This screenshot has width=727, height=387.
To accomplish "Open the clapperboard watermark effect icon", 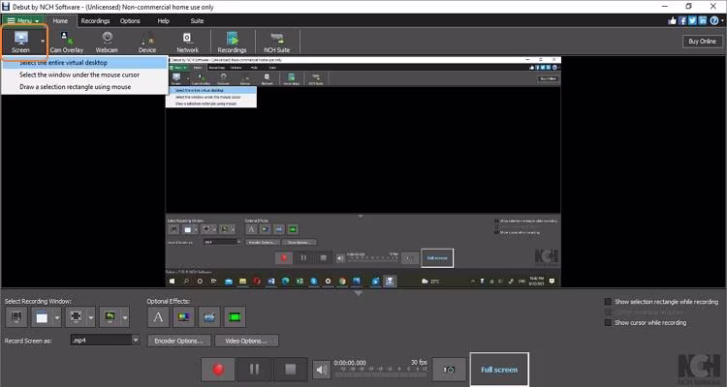I will click(209, 317).
